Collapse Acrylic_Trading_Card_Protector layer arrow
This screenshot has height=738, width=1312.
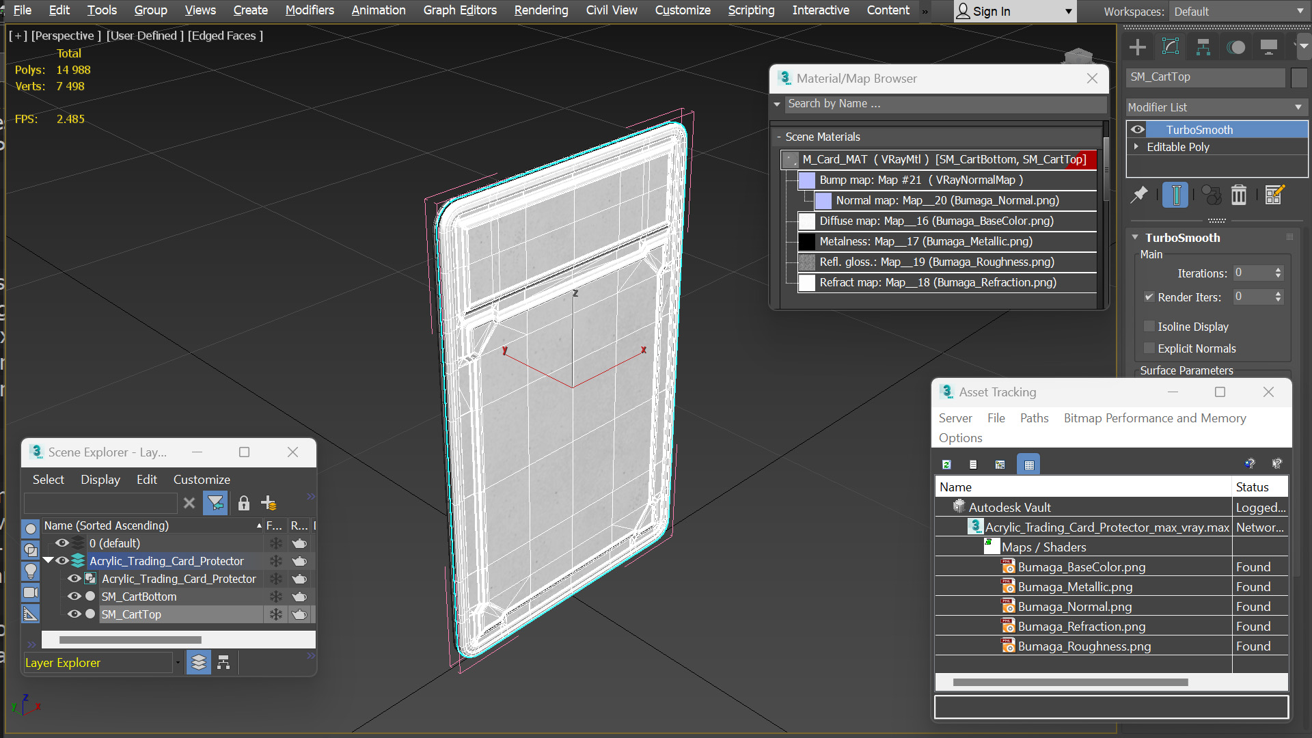[49, 561]
